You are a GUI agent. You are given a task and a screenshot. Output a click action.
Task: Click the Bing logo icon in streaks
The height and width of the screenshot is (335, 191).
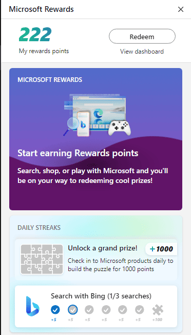[32, 306]
